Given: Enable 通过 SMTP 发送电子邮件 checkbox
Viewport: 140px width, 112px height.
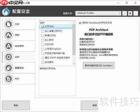Looking at the screenshot, I should pyautogui.click(x=43, y=58).
